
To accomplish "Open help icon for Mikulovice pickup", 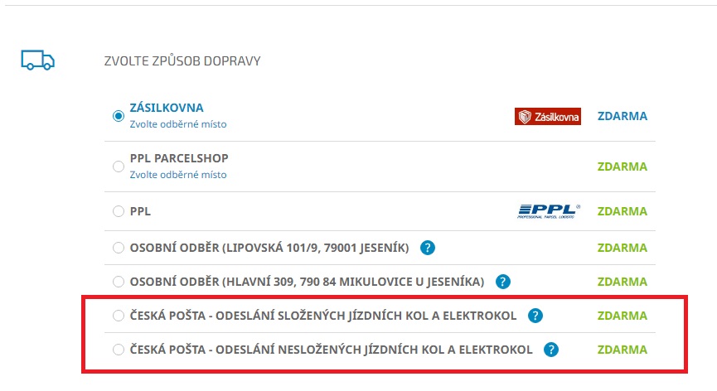I will coord(502,282).
